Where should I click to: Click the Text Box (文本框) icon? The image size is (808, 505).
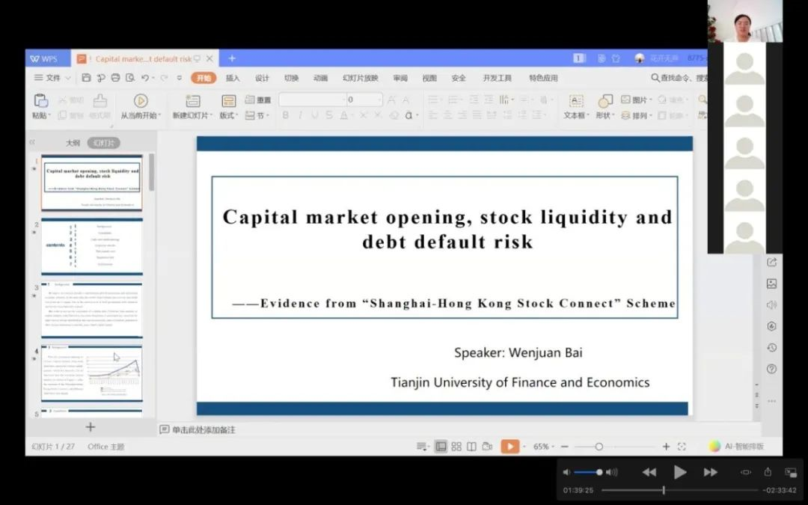pos(575,101)
